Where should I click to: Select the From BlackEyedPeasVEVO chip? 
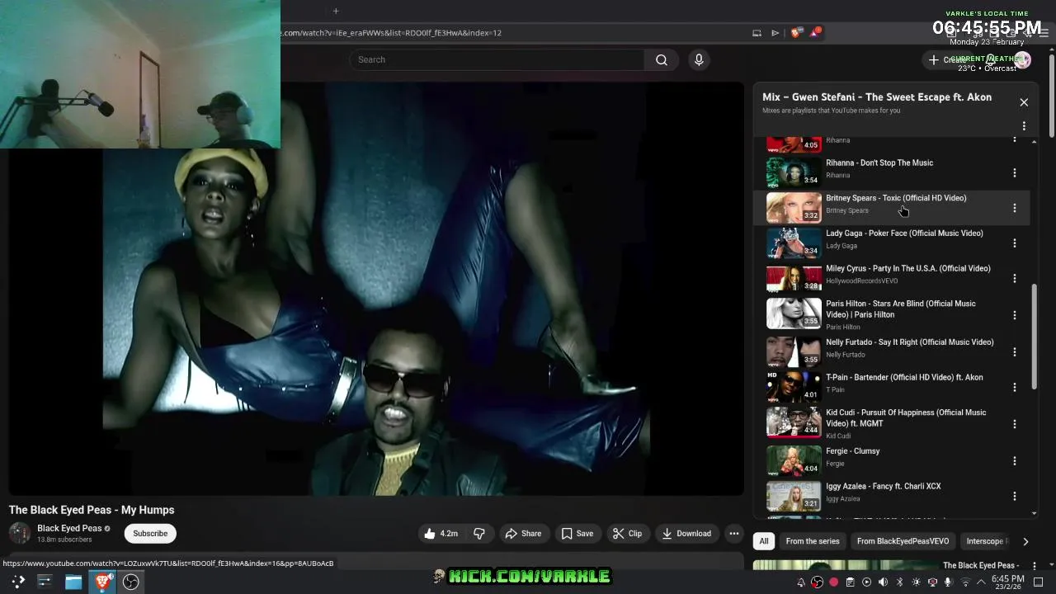point(903,541)
